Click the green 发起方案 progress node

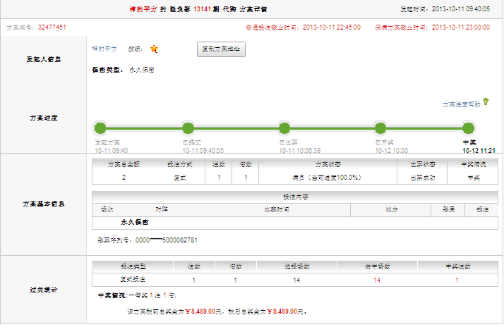point(100,128)
